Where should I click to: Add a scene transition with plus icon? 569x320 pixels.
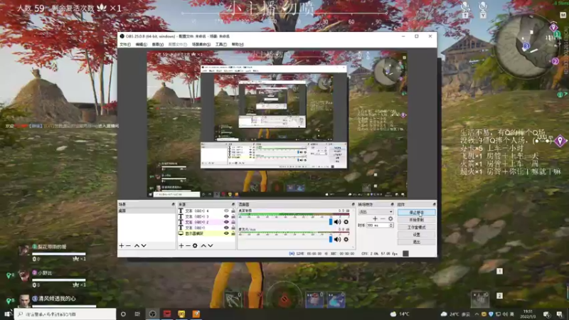pos(376,218)
